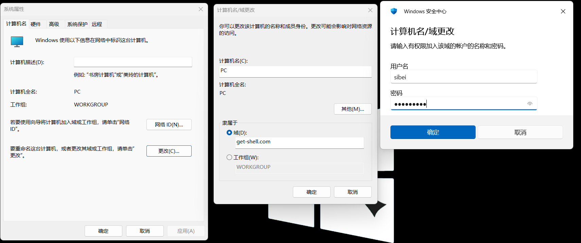Close the 计算机名/域更改 dialog

pyautogui.click(x=370, y=10)
